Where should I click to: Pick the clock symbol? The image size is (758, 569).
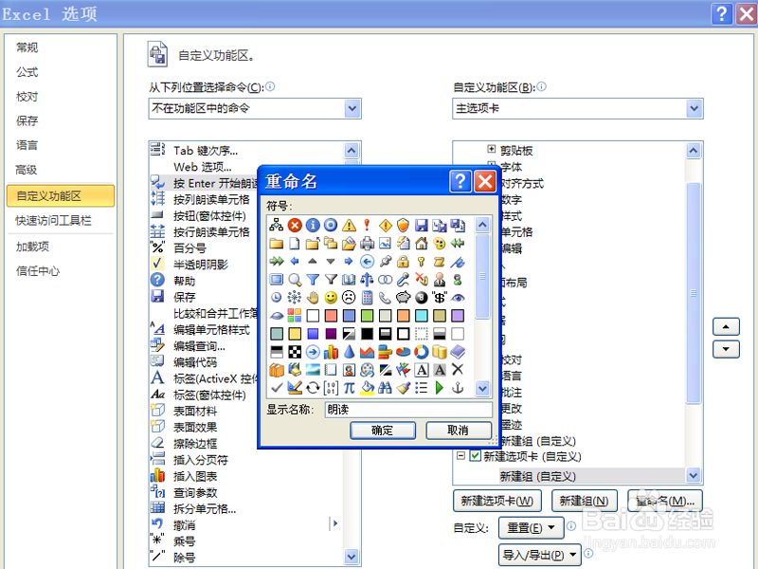coord(277,298)
